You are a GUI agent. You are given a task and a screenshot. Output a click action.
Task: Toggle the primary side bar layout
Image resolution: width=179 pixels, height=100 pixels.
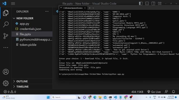[141, 4]
